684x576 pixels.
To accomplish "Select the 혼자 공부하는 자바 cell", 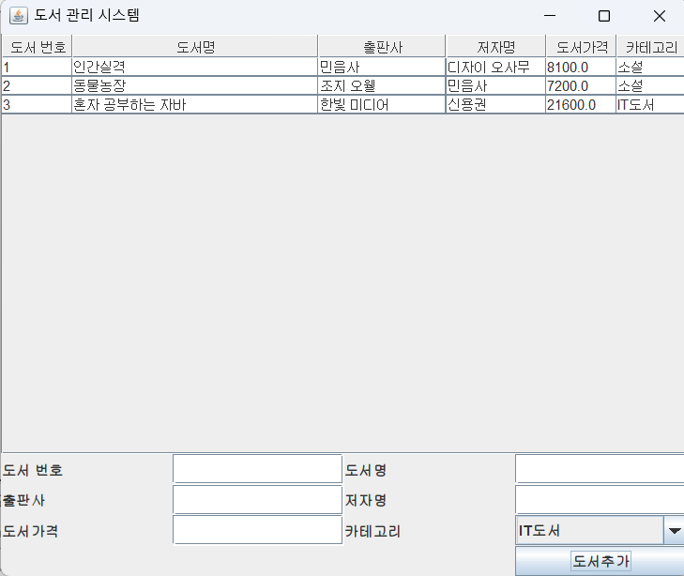I will point(195,105).
